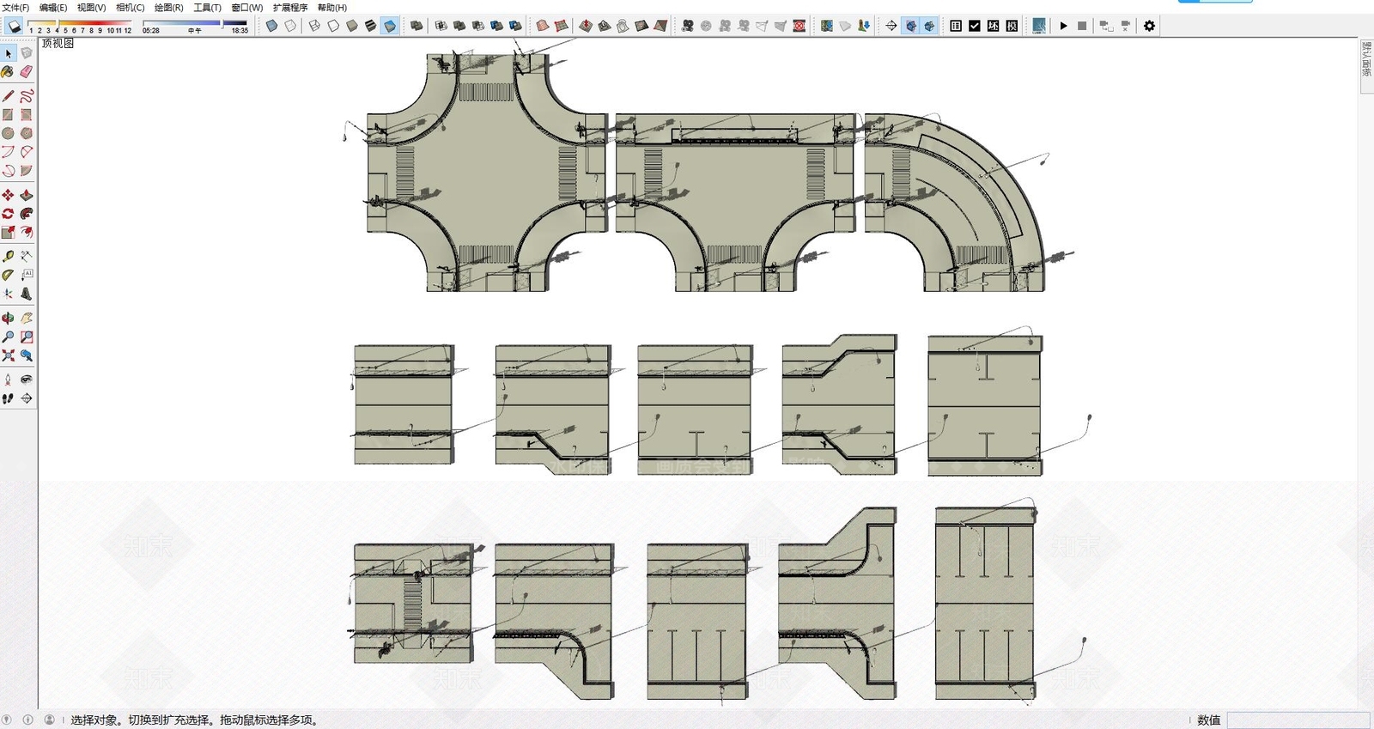Open the 扩展程序 menu
Screen dimensions: 1374x729
tap(290, 7)
